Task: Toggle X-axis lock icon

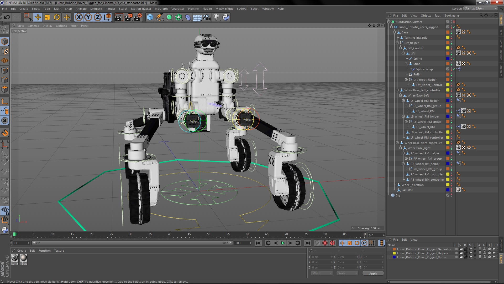Action: (x=78, y=17)
